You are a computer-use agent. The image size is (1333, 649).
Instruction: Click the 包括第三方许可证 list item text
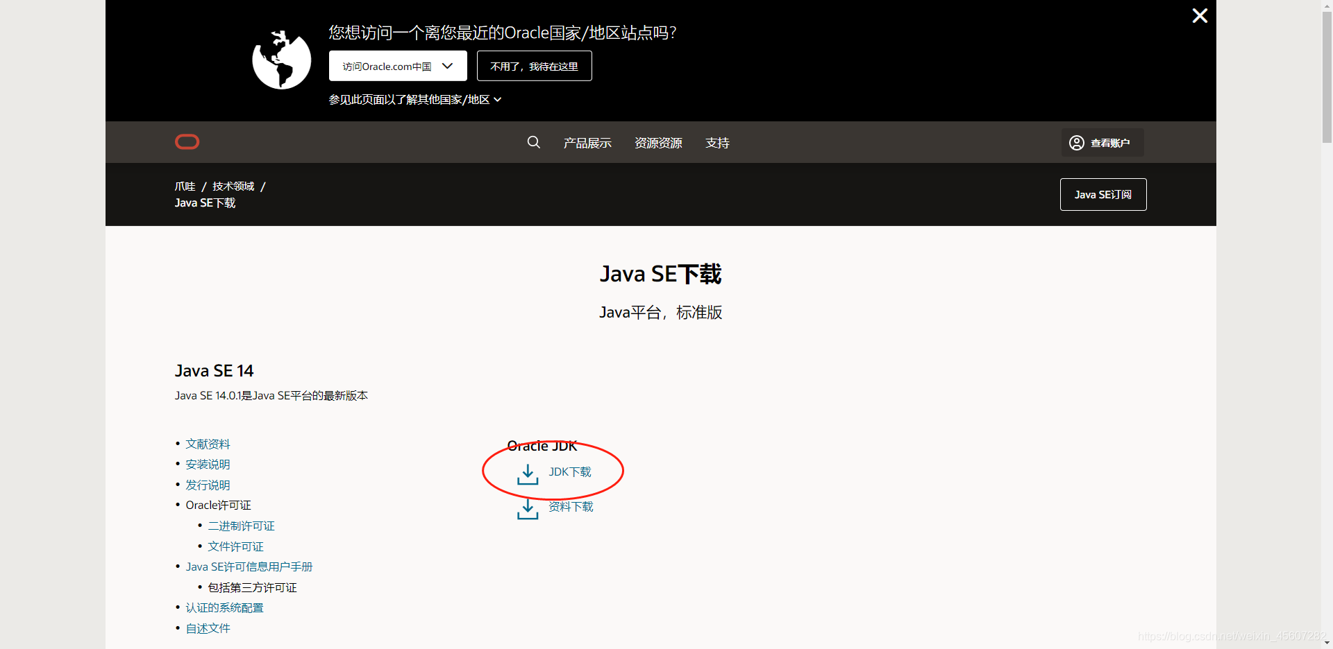click(x=252, y=588)
